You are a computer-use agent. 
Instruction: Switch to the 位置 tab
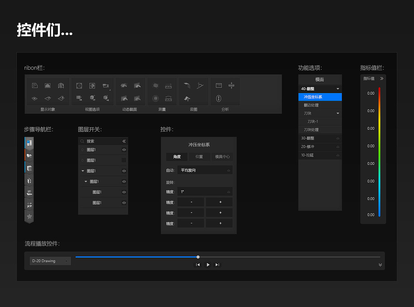[199, 157]
